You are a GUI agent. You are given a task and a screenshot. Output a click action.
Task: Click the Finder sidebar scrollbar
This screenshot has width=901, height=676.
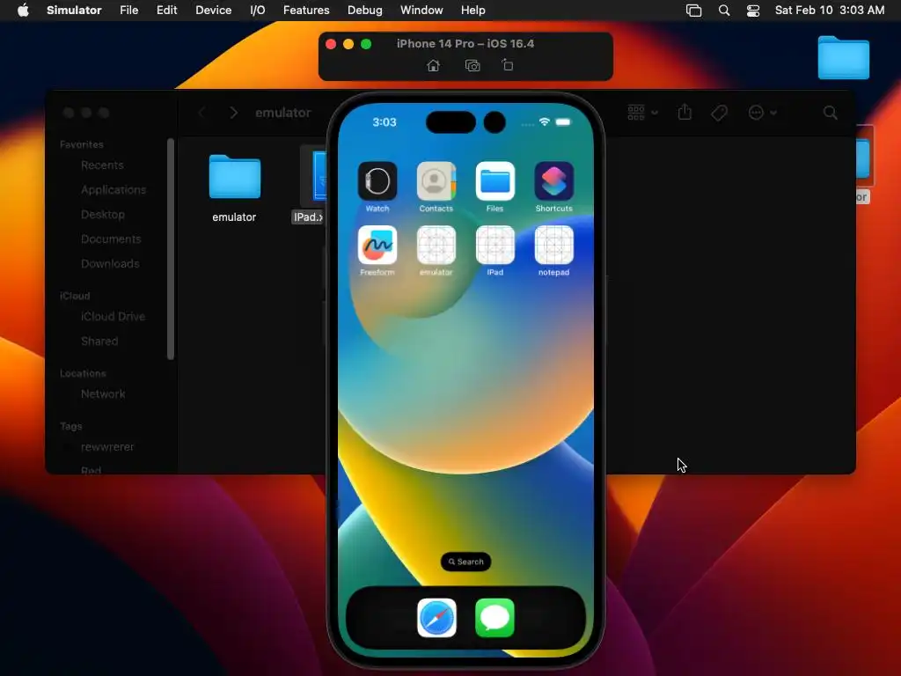pos(171,249)
